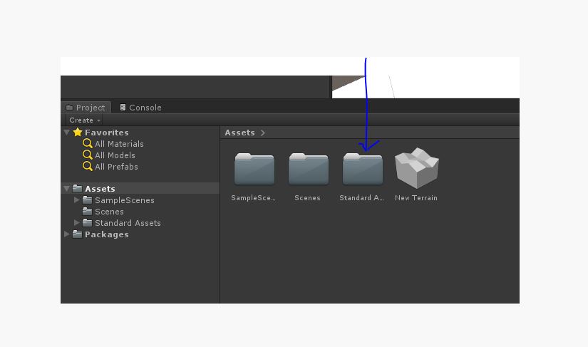
Task: Click the Scenes folder icon in tree
Action: tap(88, 212)
